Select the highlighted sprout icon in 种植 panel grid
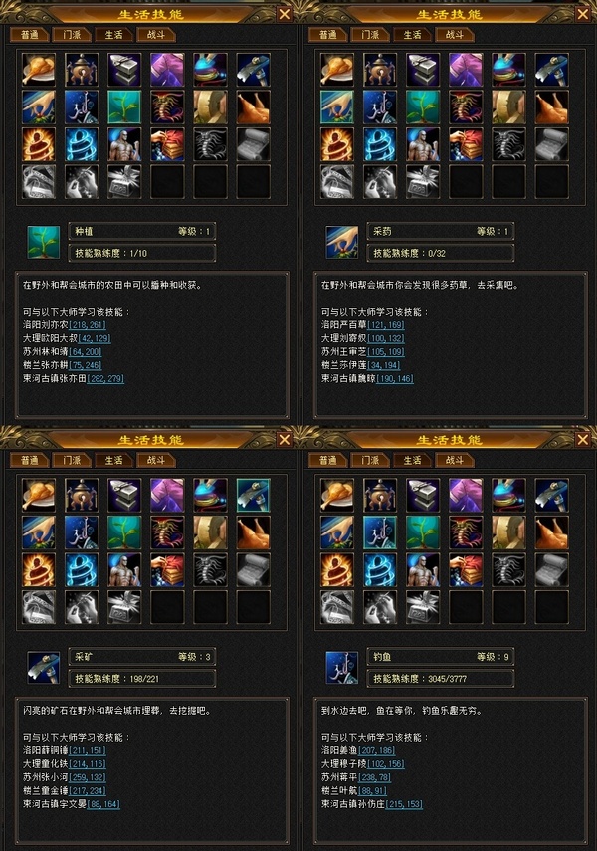 click(124, 106)
